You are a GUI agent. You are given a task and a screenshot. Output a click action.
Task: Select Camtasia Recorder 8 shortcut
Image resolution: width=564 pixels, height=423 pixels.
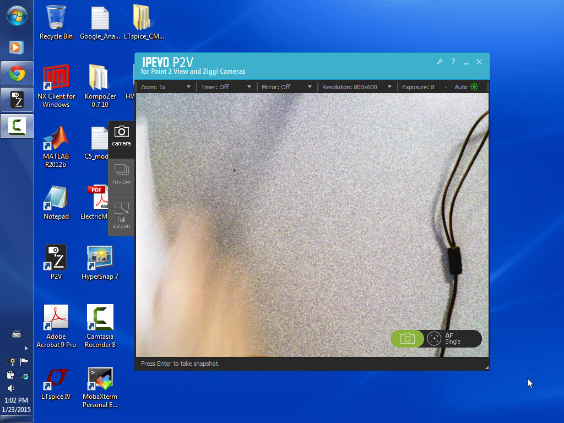pyautogui.click(x=100, y=326)
